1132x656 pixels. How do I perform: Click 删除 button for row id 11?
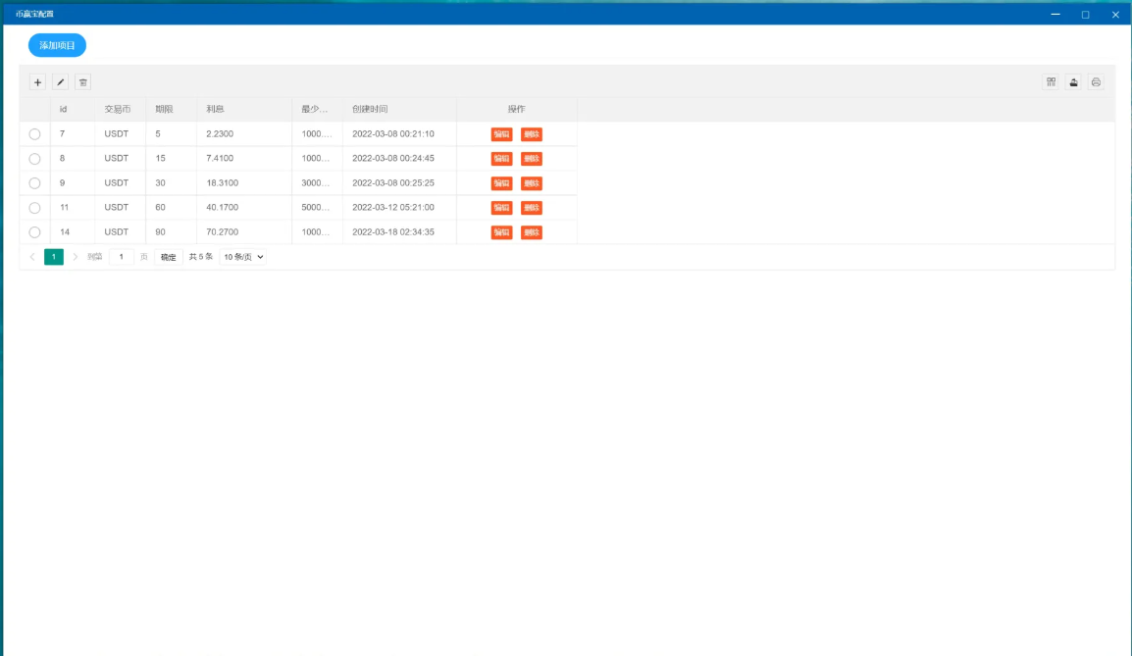531,208
